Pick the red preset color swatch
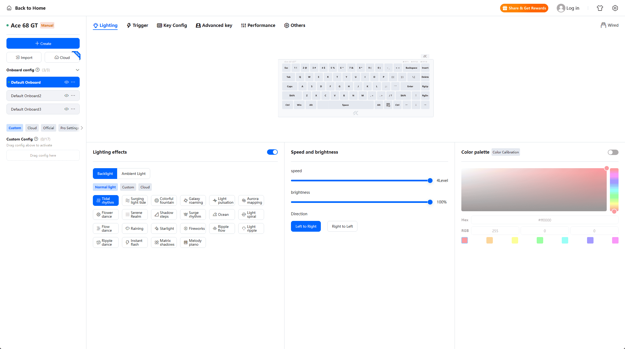Image resolution: width=625 pixels, height=349 pixels. (465, 240)
